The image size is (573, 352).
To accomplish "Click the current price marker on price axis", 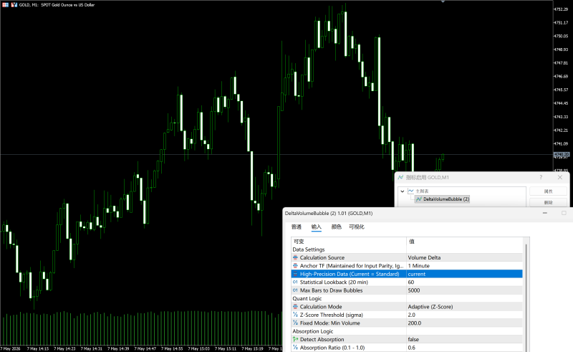I will pos(562,155).
